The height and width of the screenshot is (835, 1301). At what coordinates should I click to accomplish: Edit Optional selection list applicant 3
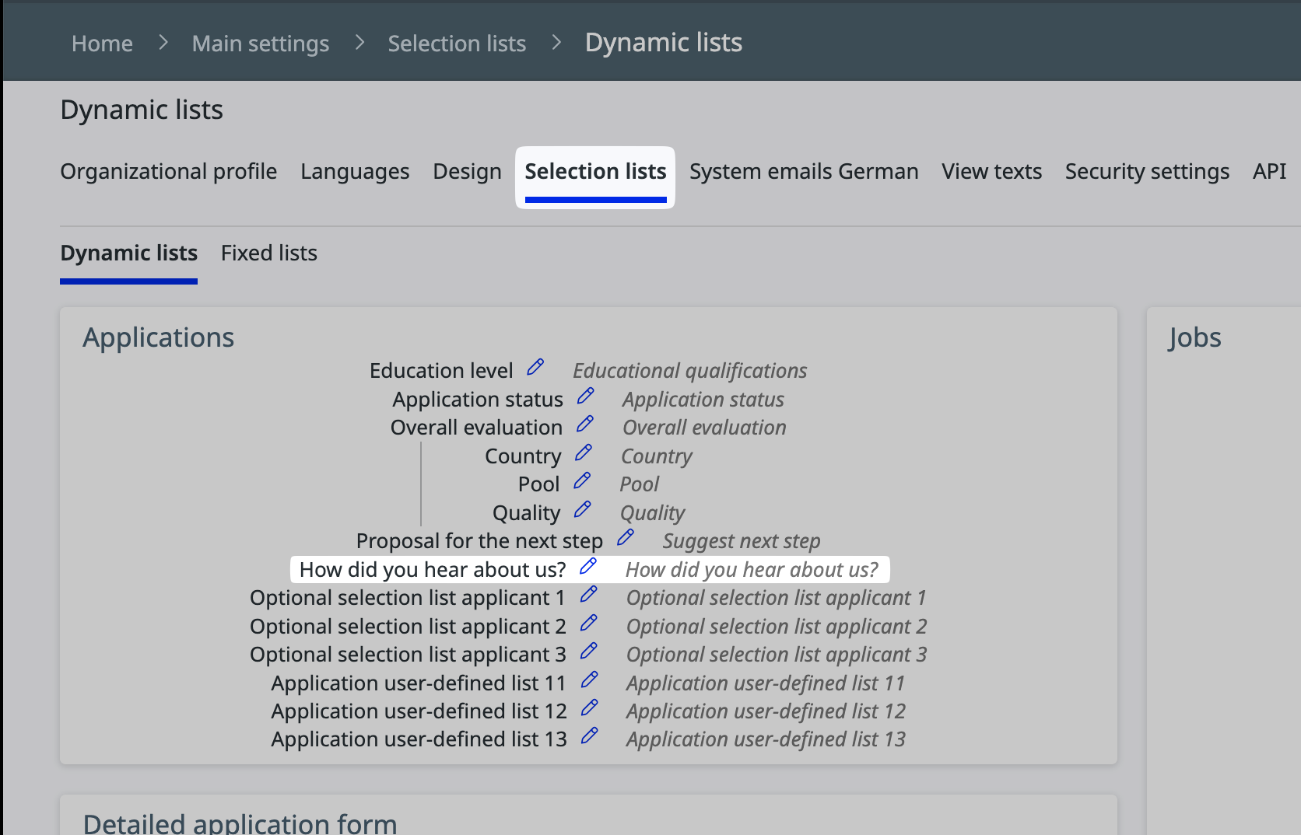click(x=588, y=651)
